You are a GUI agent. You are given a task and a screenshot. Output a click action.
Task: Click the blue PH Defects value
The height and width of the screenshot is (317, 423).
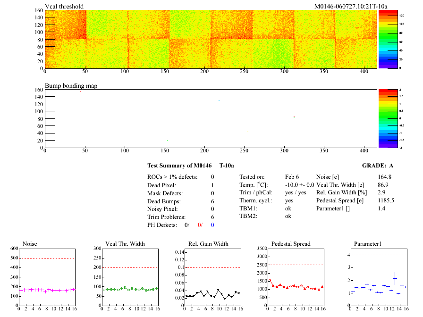(212, 225)
